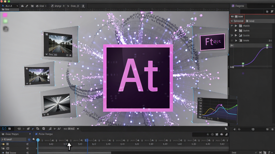Click rightmost icon at timeline top right
The image size is (275, 154).
[x=226, y=134]
